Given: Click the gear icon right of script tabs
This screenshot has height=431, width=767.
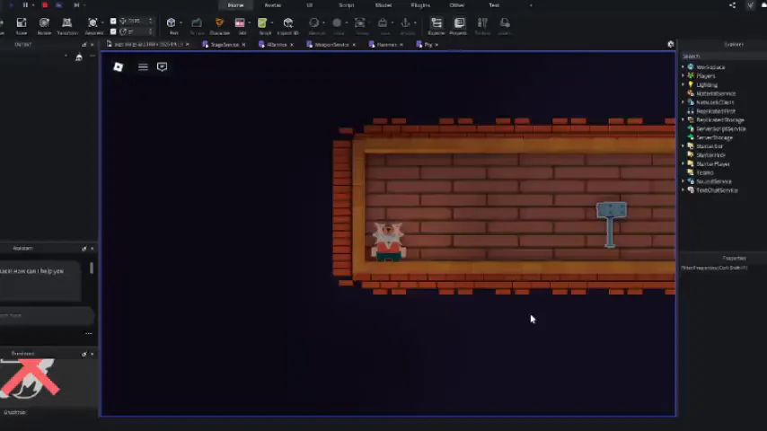Looking at the screenshot, I should click(671, 44).
